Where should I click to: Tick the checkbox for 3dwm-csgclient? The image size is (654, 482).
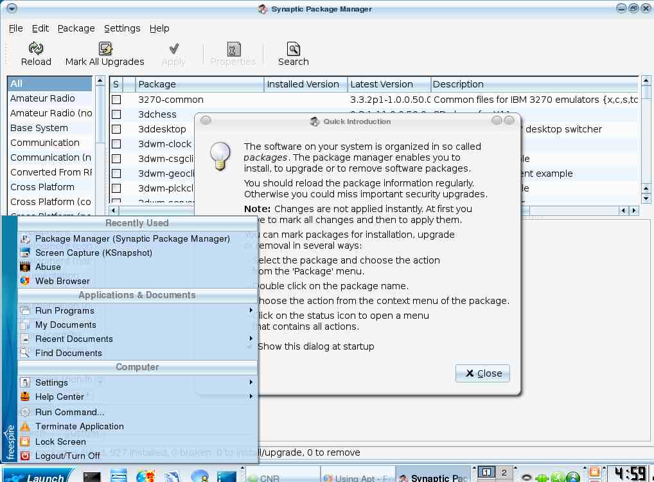tap(116, 159)
